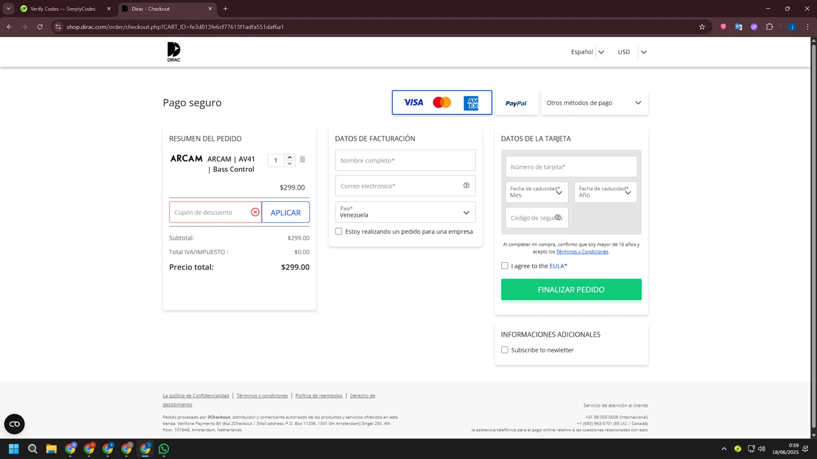Open the Español language selector

pos(588,52)
